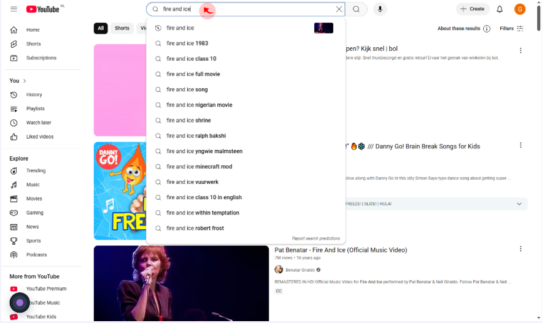Image resolution: width=542 pixels, height=323 pixels.
Task: Open more options for Pat Benatar video
Action: tap(521, 249)
